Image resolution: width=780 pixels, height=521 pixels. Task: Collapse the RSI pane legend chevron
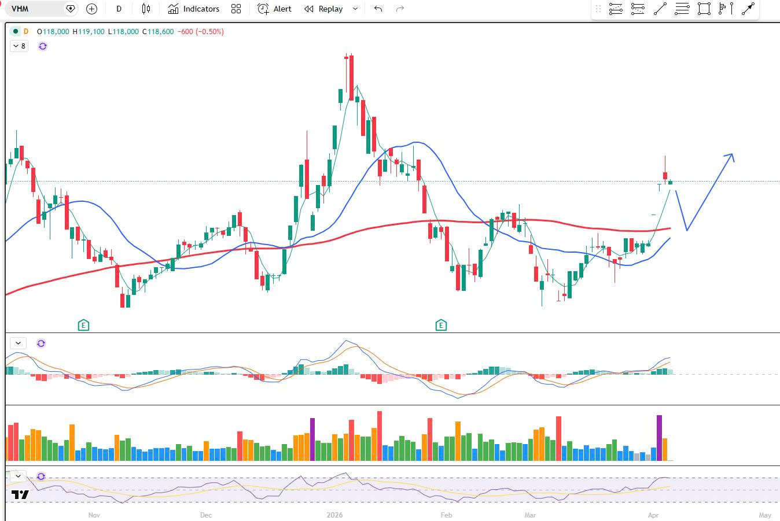coord(19,476)
